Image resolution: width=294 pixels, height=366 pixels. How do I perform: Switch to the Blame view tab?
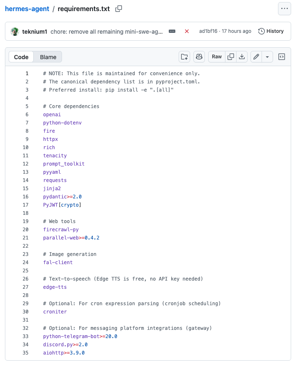(48, 57)
